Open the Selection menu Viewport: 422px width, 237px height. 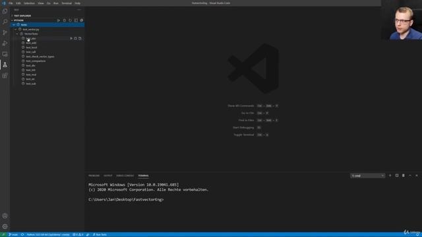click(29, 3)
